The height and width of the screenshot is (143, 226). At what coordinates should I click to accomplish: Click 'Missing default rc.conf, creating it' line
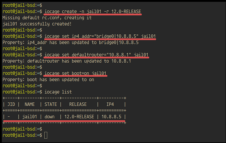click(x=47, y=18)
